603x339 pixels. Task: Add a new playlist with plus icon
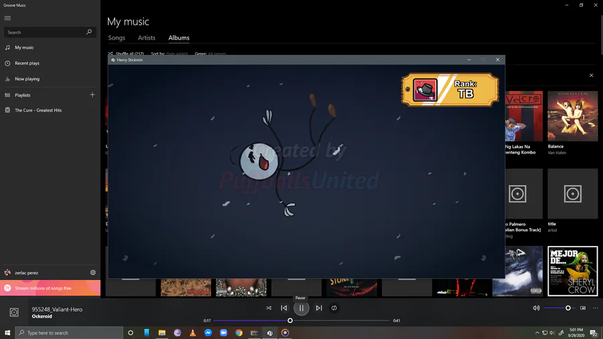tap(92, 95)
